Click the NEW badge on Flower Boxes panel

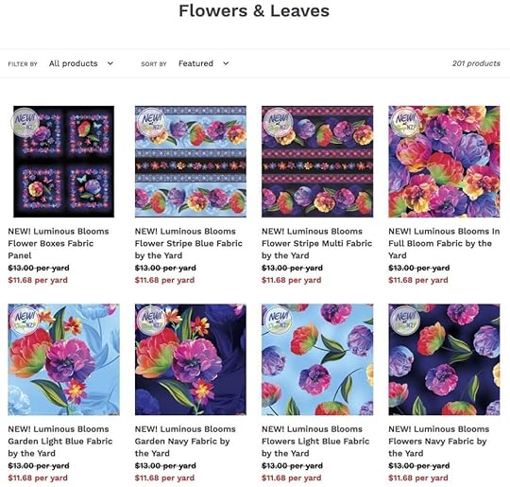(x=25, y=121)
